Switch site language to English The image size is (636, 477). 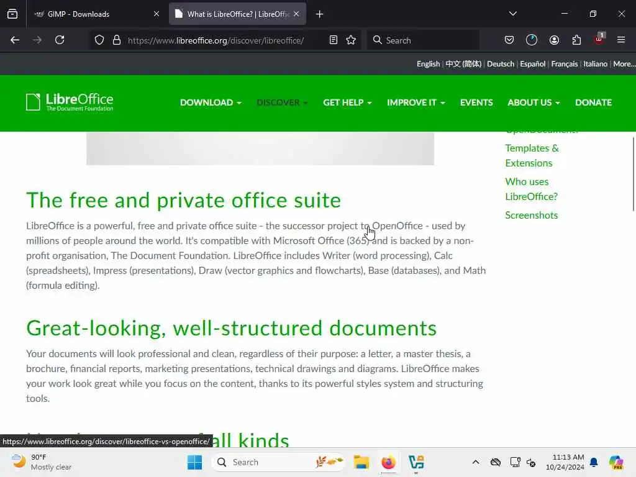(x=428, y=64)
